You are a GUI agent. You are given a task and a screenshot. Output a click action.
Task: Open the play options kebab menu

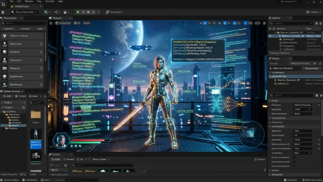(98, 12)
